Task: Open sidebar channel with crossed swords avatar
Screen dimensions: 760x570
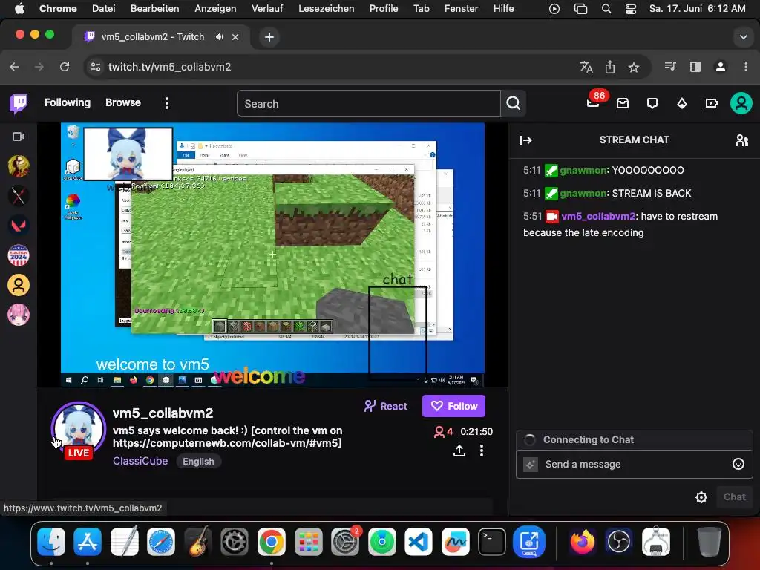Action: (x=19, y=196)
